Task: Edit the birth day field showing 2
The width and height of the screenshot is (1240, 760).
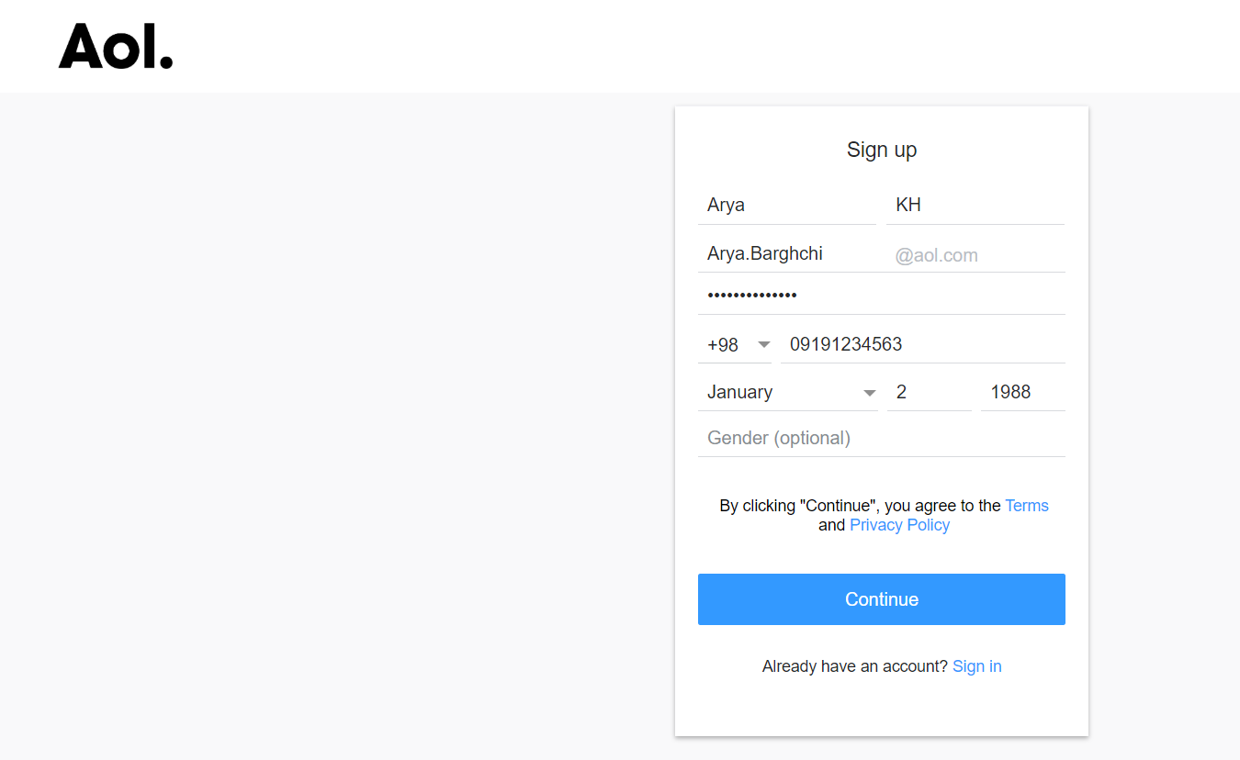Action: tap(930, 392)
